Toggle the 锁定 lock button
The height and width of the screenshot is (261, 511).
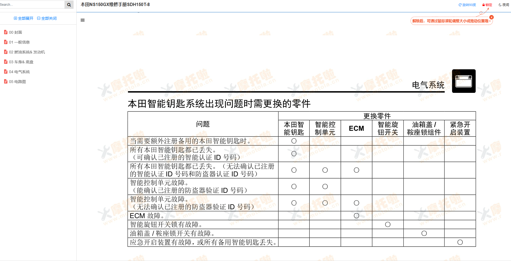coord(487,5)
